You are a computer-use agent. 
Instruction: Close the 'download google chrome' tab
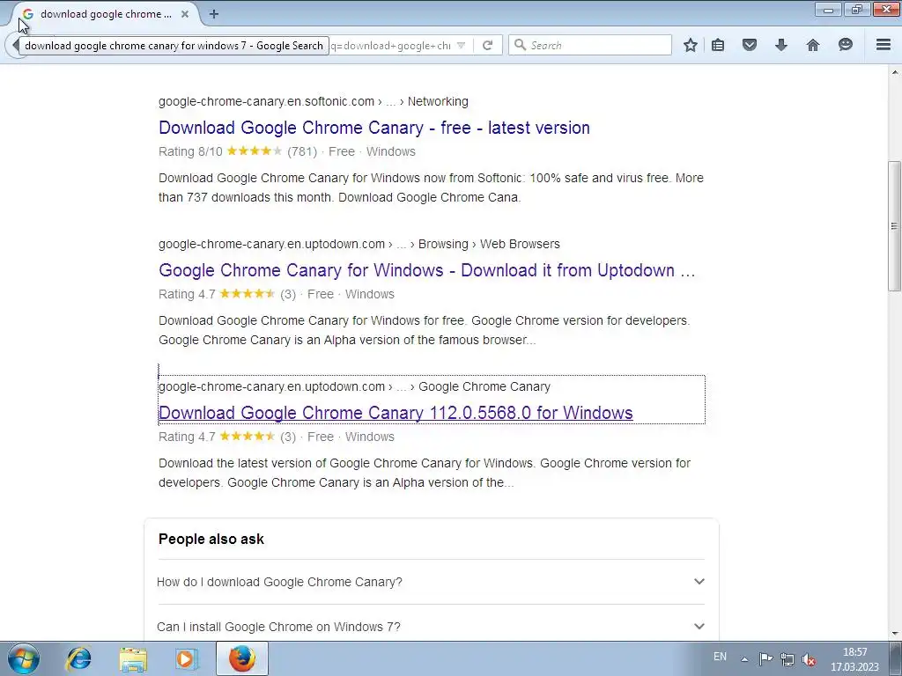pyautogui.click(x=185, y=14)
